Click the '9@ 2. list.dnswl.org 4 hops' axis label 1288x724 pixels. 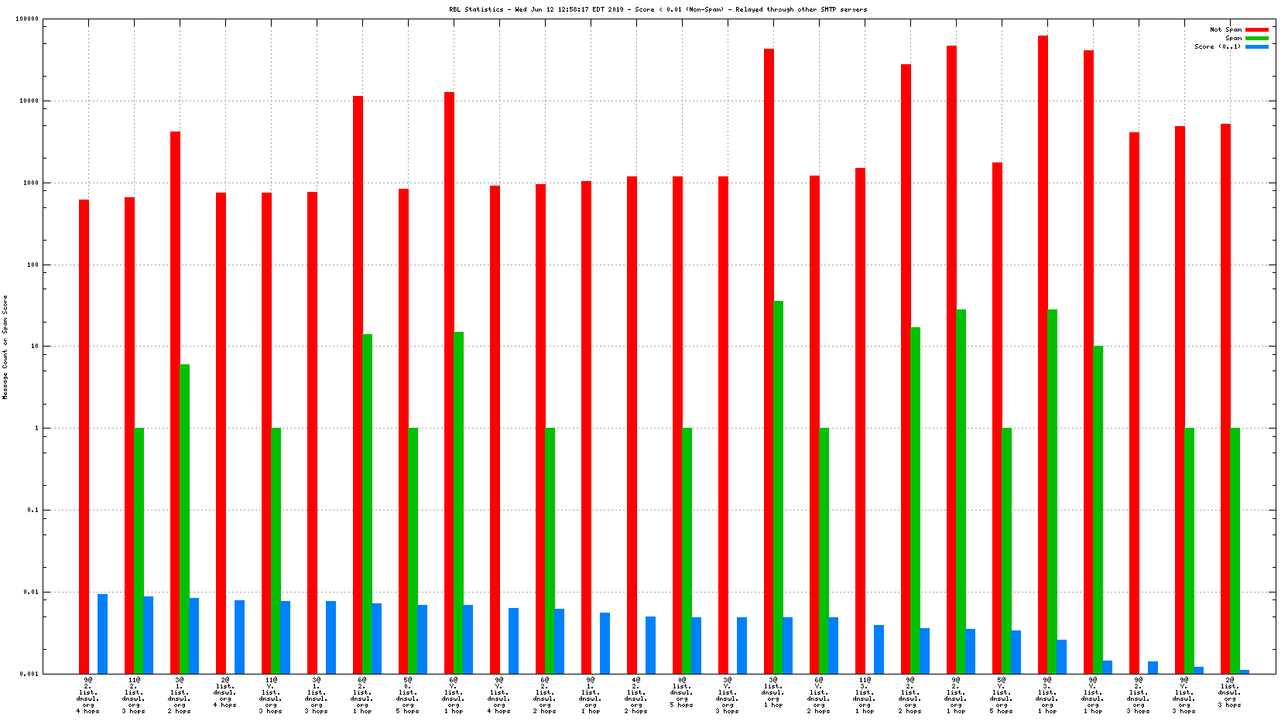click(x=88, y=695)
